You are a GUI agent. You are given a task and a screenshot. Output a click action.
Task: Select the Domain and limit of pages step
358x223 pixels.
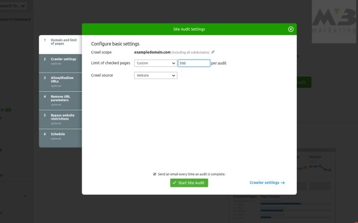60,44
